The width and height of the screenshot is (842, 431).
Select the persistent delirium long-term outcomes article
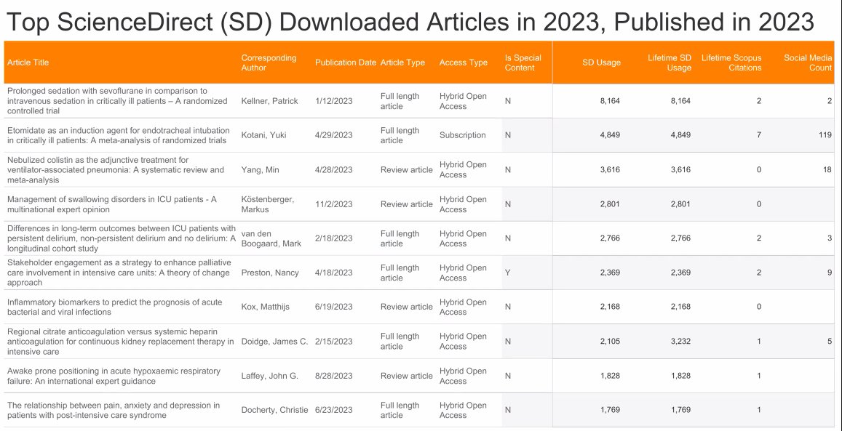coord(122,238)
